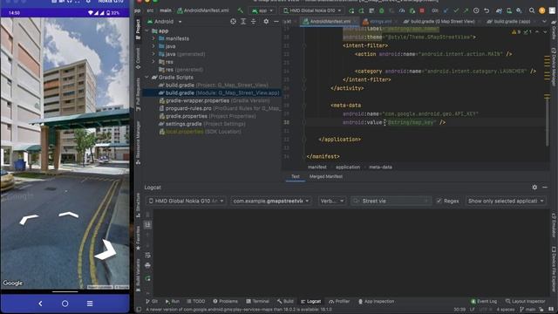The image size is (558, 314).
Task: Hide the Project panel with minus icon
Action: tap(276, 21)
